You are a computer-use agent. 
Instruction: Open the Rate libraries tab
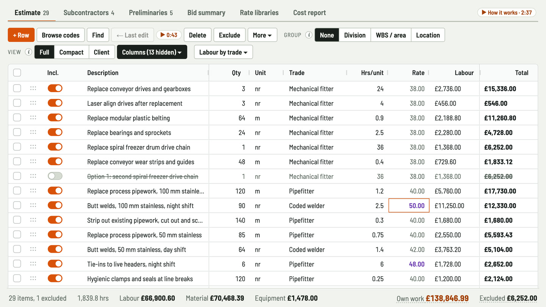(259, 13)
